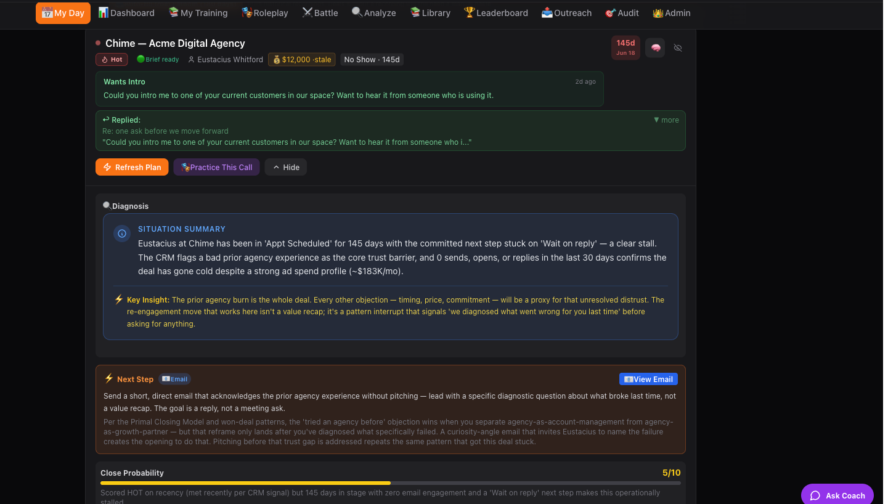Click the $12,000 stale deal badge

point(302,60)
